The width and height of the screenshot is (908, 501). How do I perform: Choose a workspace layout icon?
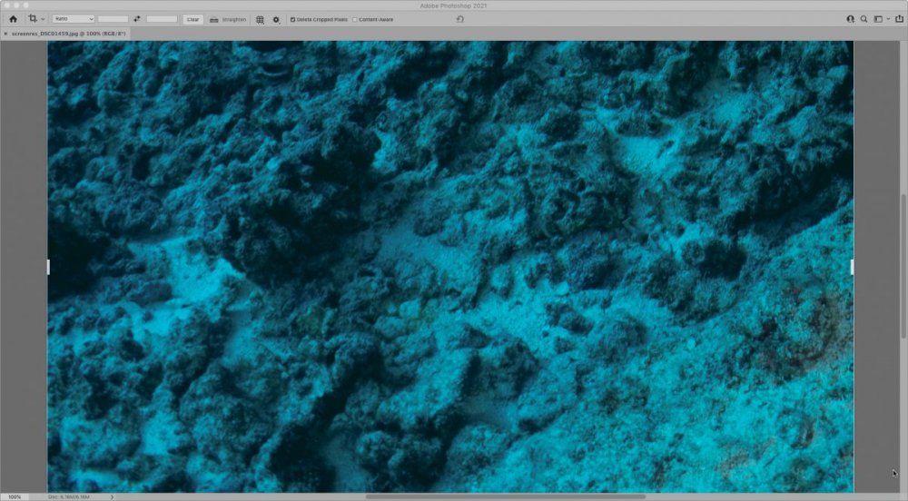tap(878, 19)
